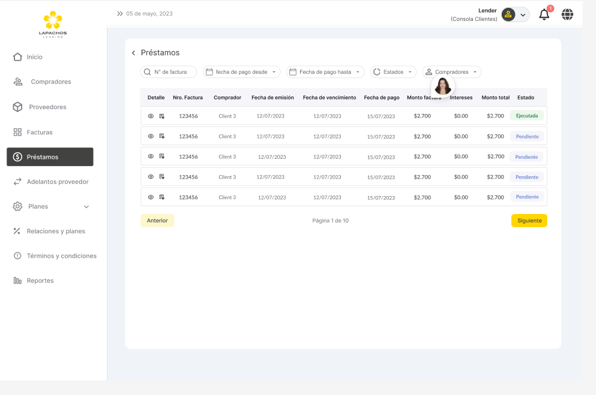
Task: Open the globe language selector
Action: click(567, 14)
